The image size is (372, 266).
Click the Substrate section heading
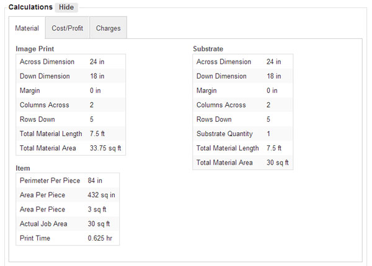tap(208, 49)
